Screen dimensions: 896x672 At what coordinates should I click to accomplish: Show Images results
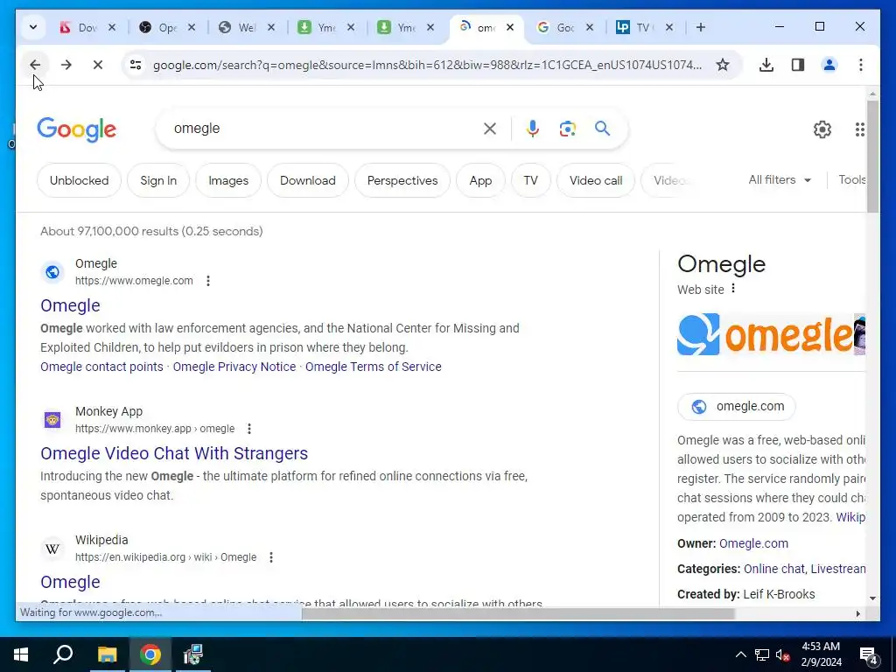click(228, 180)
